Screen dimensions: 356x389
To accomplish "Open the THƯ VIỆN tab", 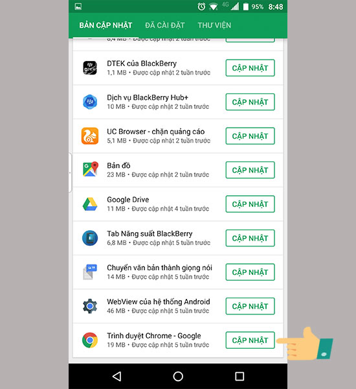I will click(214, 25).
